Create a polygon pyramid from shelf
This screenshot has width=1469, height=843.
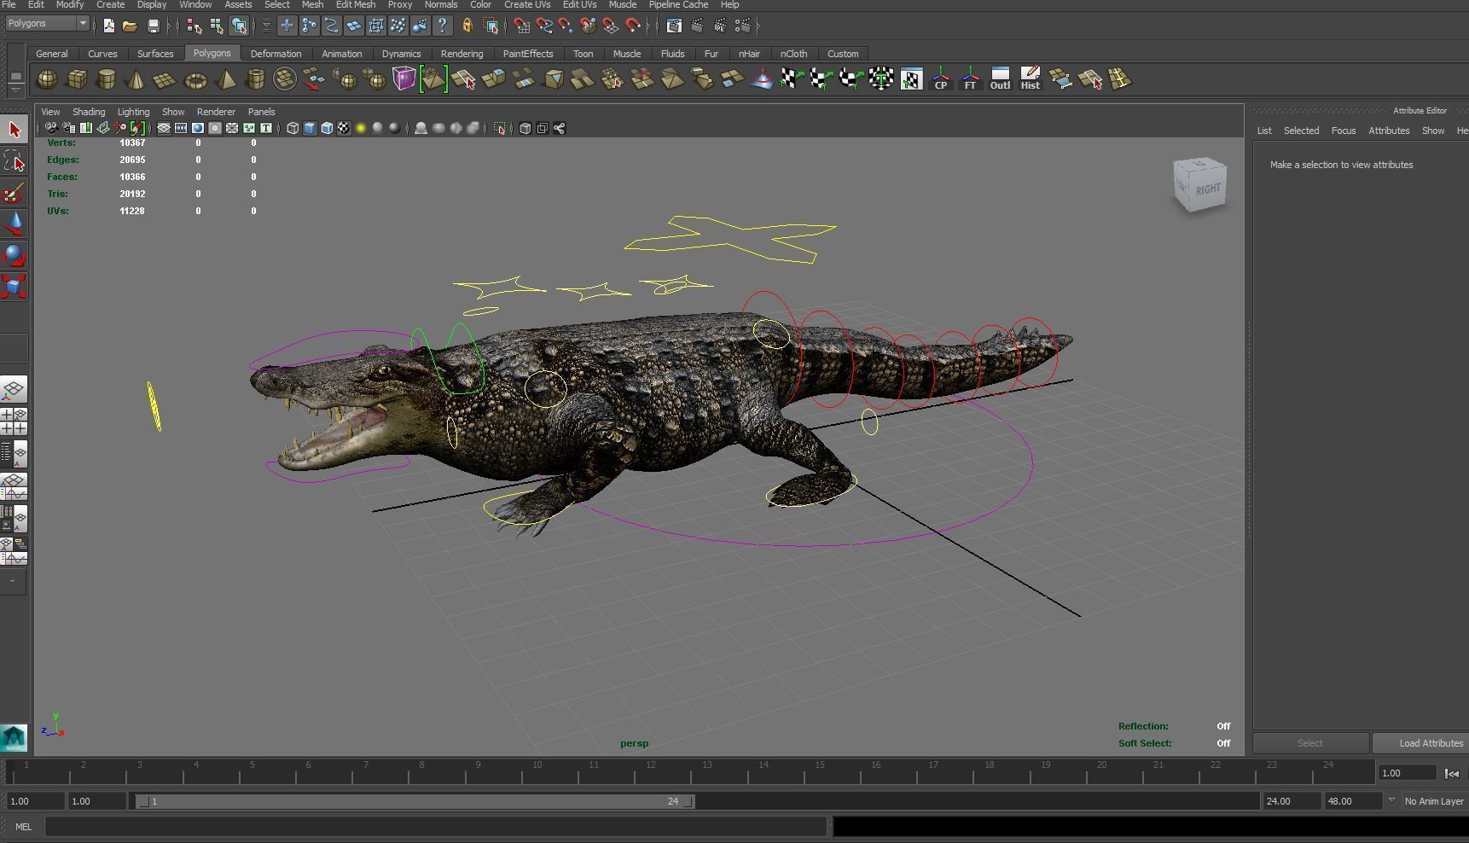point(225,79)
